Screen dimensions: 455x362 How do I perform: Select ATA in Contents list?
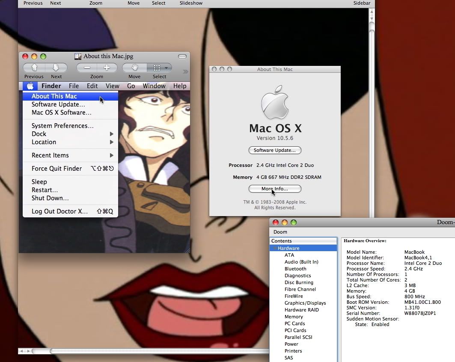point(289,255)
